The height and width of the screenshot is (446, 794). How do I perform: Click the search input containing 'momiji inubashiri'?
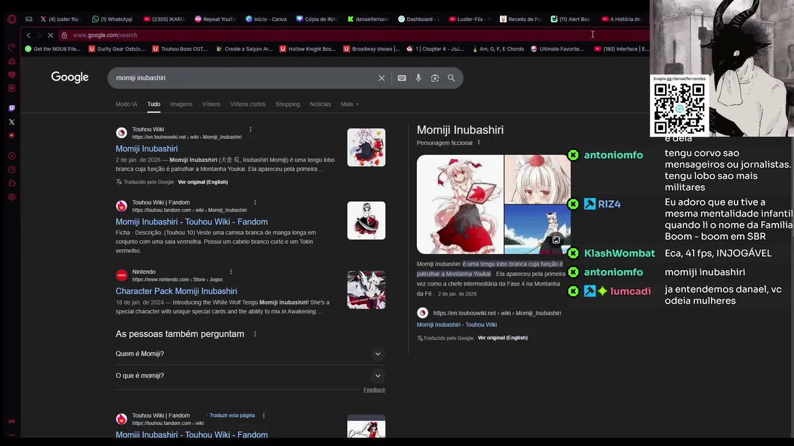[x=245, y=78]
